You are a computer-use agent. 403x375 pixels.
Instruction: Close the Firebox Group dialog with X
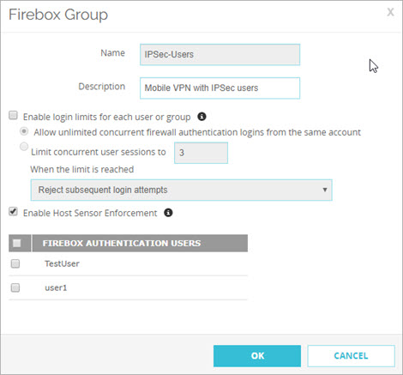[390, 12]
